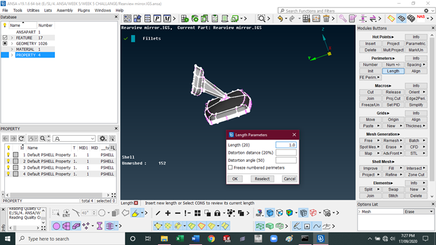Open the File menu
Image resolution: width=436 pixels, height=245 pixels.
5,10
